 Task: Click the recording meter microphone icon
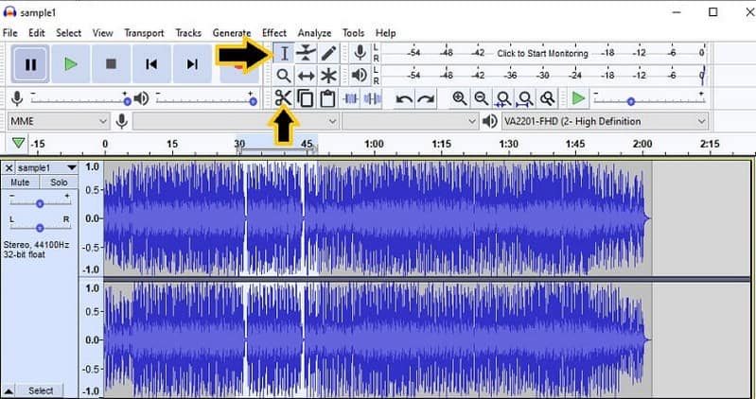(x=360, y=53)
